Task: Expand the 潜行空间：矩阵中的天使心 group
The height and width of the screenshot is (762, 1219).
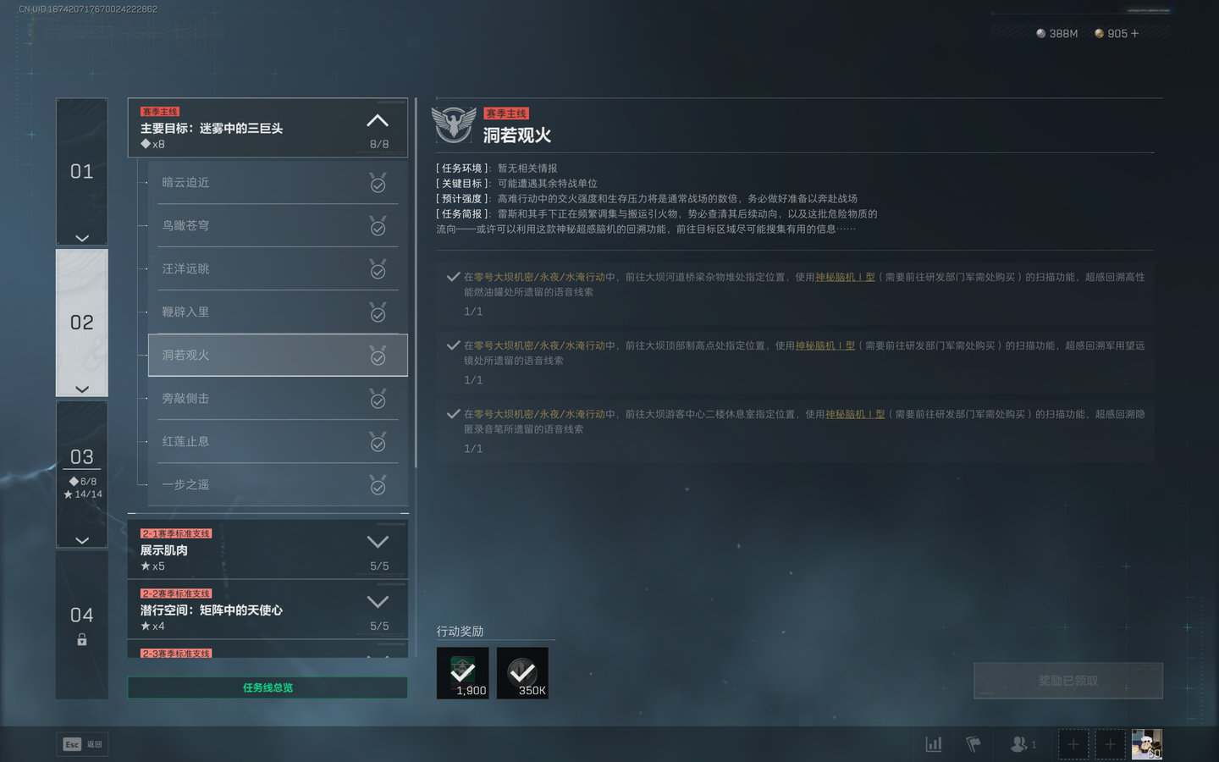Action: click(378, 602)
